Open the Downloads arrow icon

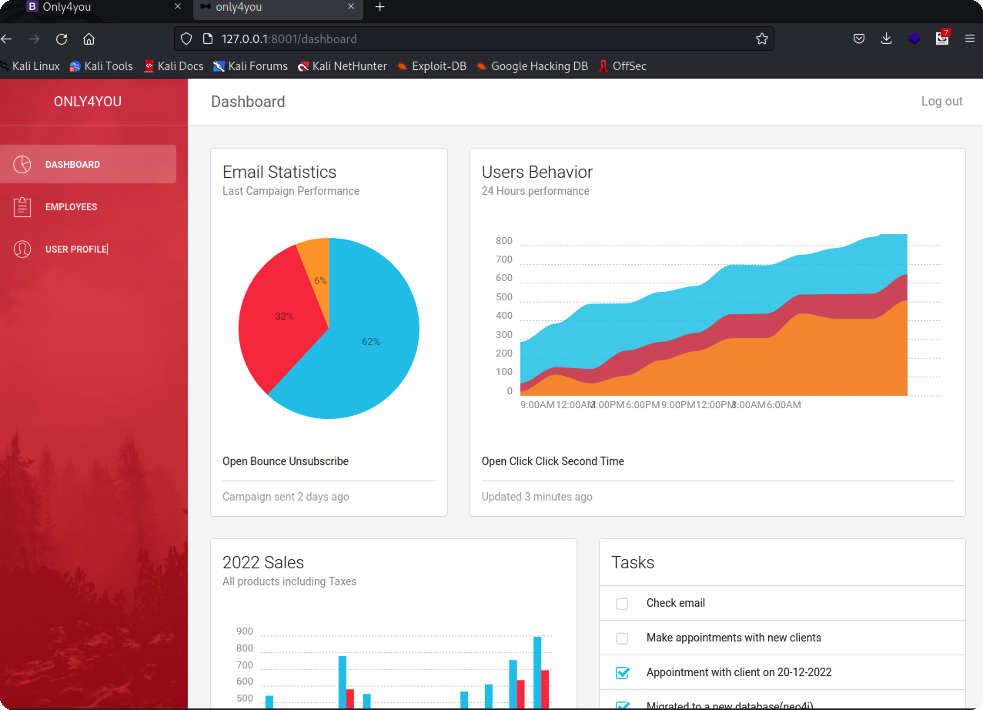(886, 39)
